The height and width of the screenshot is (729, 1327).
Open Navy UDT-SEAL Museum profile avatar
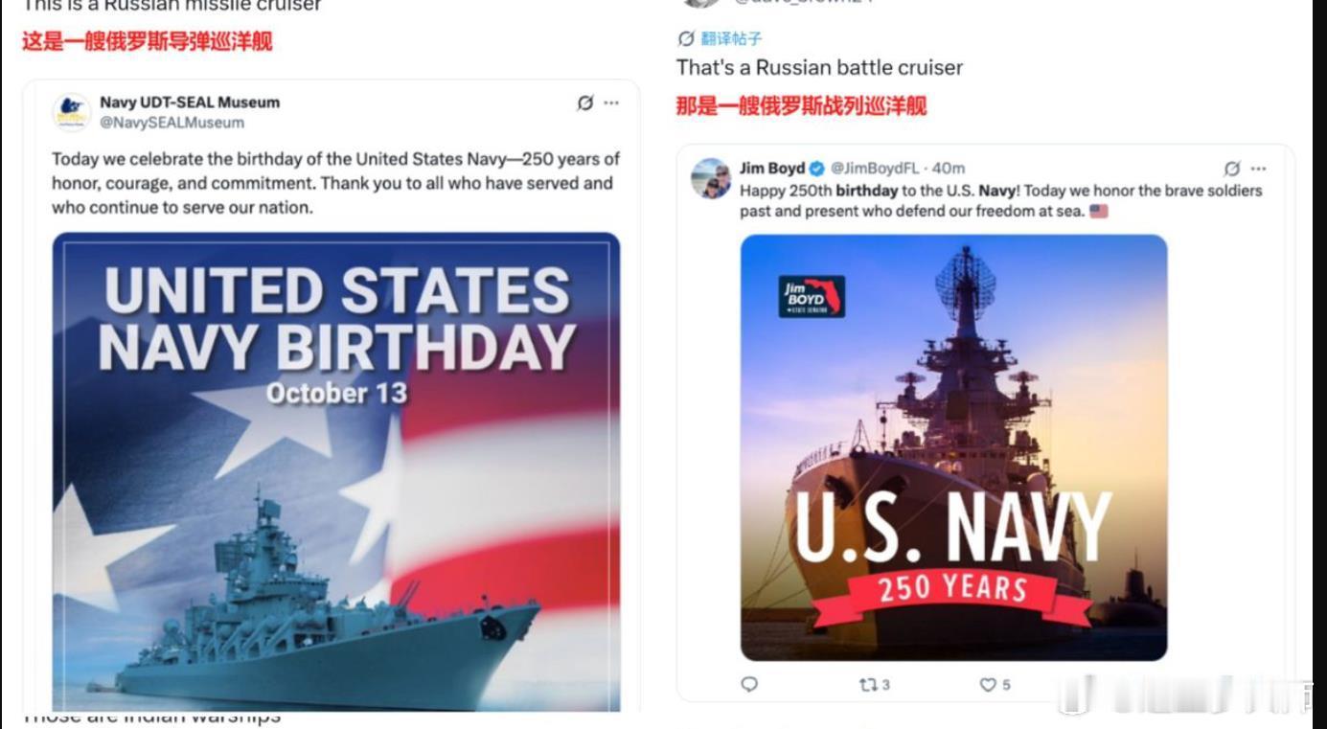(72, 112)
